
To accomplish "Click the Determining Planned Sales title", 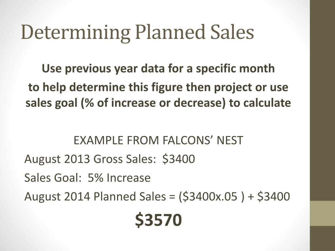I will tap(137, 32).
